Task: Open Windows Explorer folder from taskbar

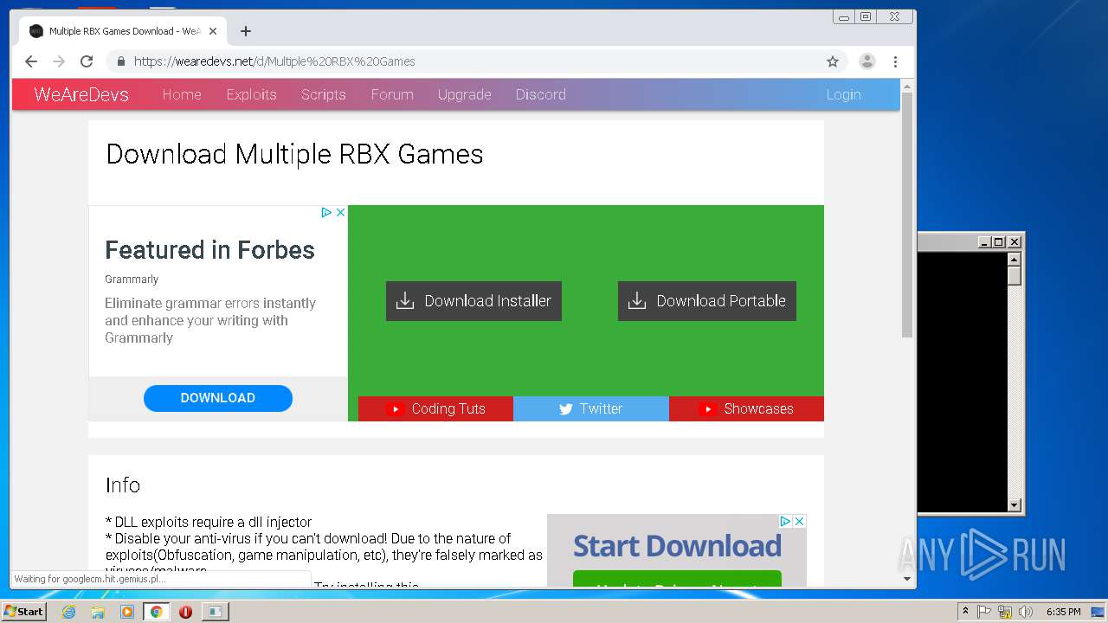Action: click(98, 612)
